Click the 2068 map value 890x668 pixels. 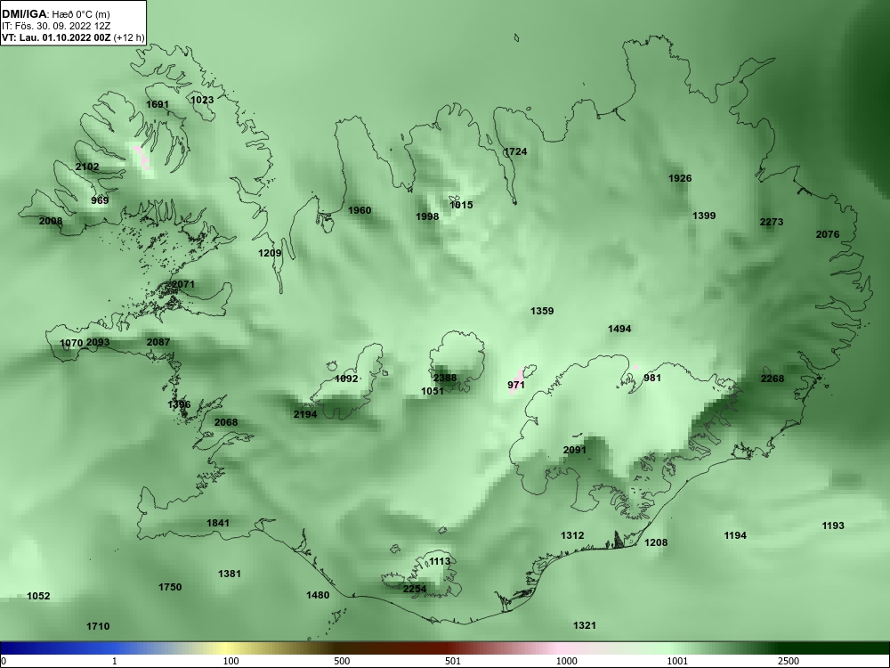pos(226,422)
